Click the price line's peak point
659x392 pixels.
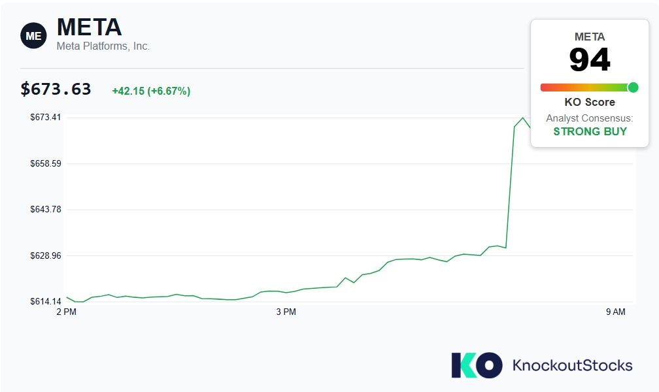pos(522,118)
